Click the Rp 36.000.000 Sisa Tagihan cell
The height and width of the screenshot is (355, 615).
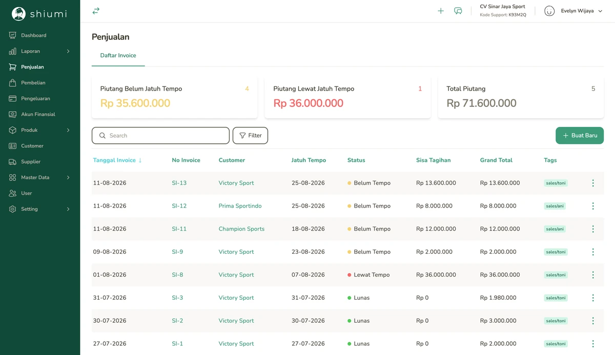point(436,275)
